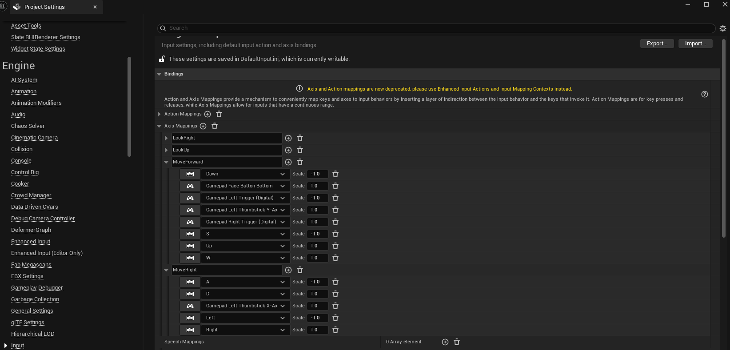
Task: Open the key dropdown showing Down
Action: tap(245, 174)
